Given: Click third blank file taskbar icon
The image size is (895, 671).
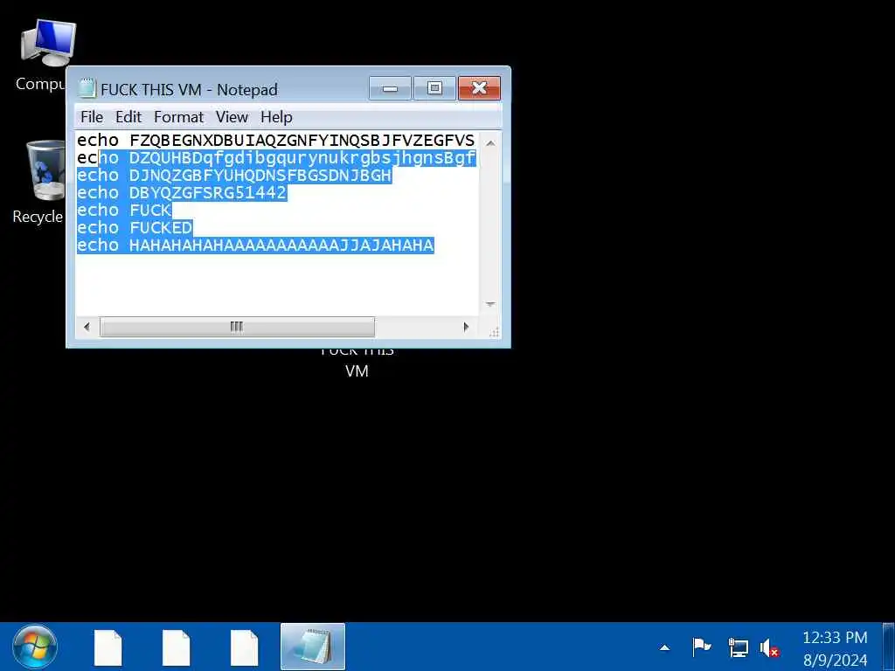Looking at the screenshot, I should coord(245,647).
